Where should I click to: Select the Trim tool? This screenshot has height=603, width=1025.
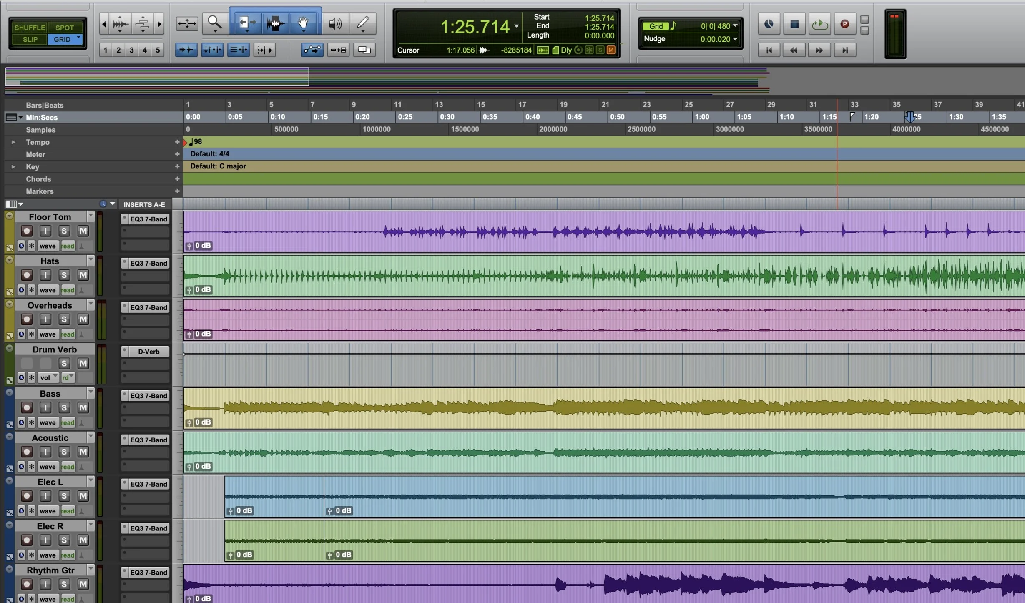[246, 23]
